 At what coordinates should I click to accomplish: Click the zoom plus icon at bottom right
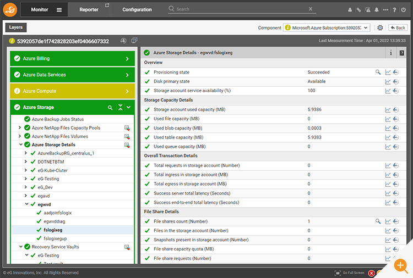tap(401, 265)
